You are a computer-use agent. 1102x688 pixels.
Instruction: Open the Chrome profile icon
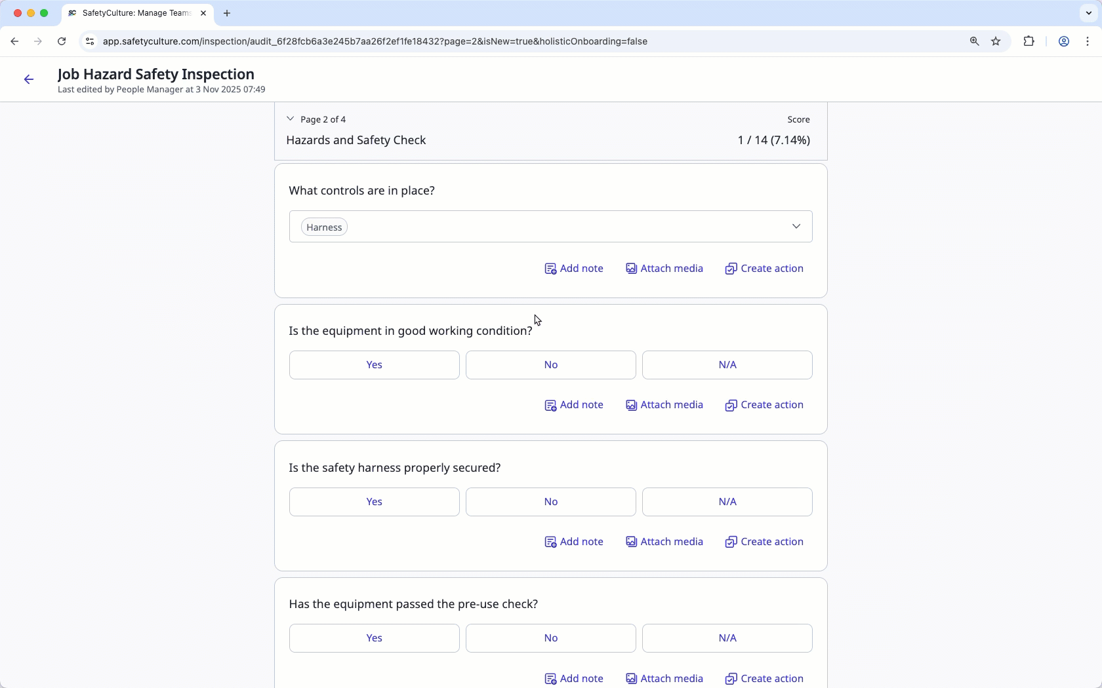click(x=1064, y=41)
